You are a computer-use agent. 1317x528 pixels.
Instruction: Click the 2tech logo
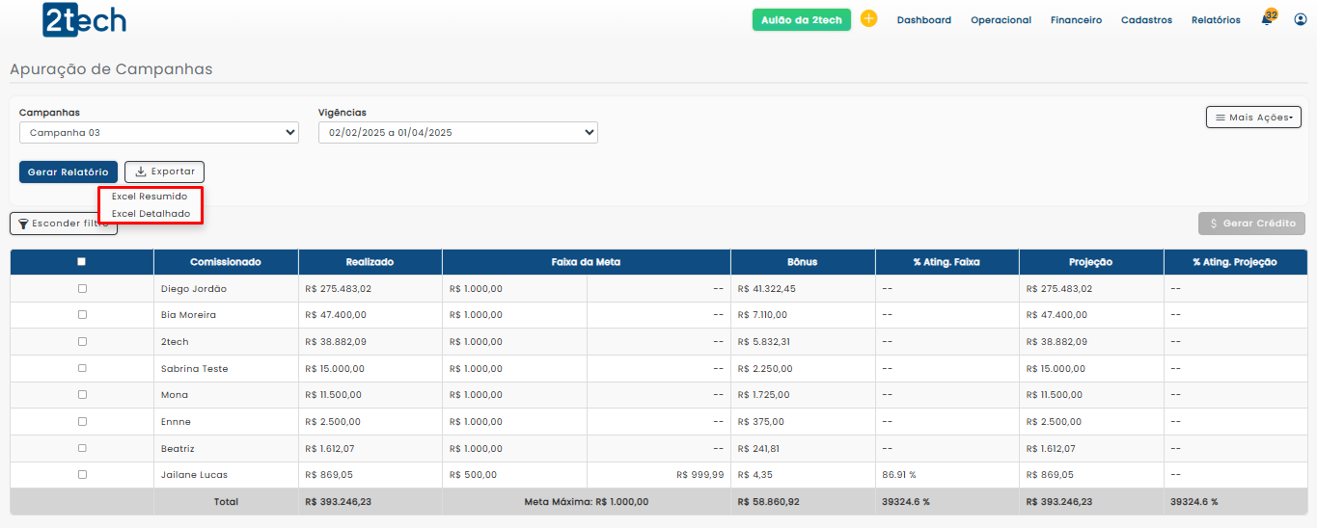pos(84,20)
